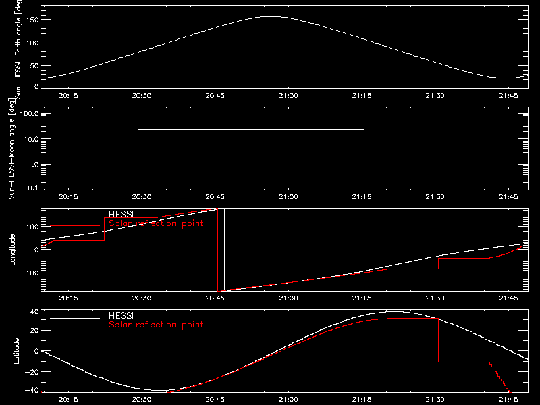Click Solar reflection point legend in Latitude plot

(156, 325)
